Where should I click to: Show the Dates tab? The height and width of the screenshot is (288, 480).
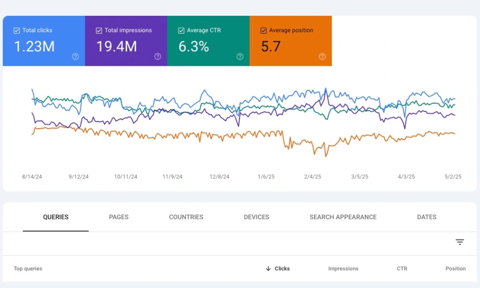pos(427,217)
